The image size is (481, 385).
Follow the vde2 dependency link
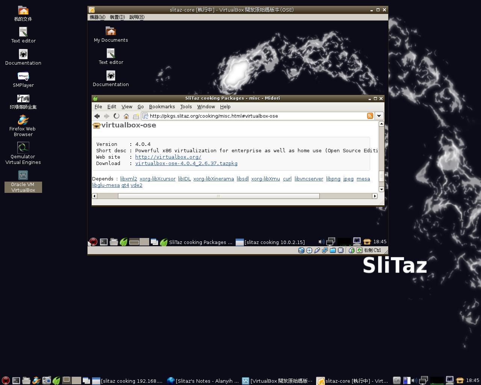click(136, 185)
